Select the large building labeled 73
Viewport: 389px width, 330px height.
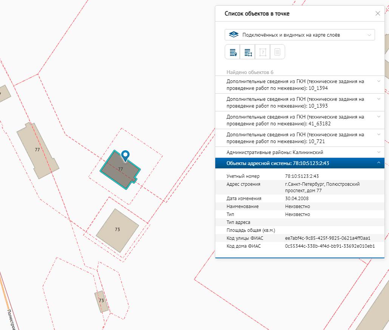[117, 230]
